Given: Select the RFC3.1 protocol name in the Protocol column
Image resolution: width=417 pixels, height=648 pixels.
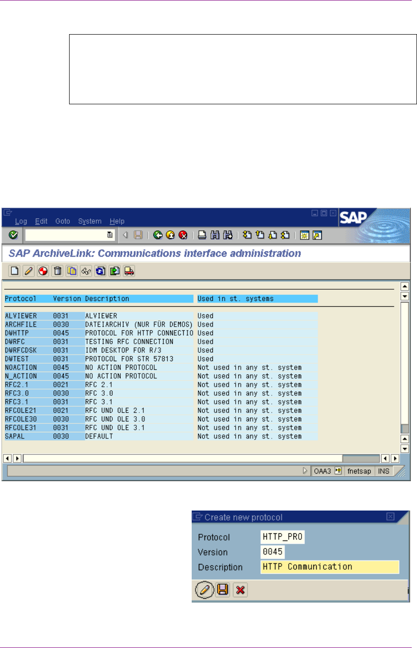Looking at the screenshot, I should (17, 402).
